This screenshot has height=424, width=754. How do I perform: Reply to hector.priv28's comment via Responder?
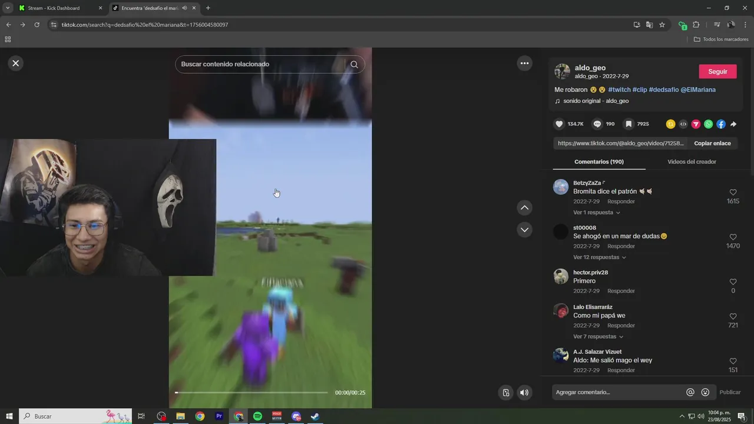pyautogui.click(x=621, y=291)
